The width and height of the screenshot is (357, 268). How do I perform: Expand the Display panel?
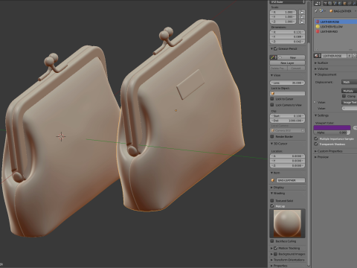(x=271, y=188)
